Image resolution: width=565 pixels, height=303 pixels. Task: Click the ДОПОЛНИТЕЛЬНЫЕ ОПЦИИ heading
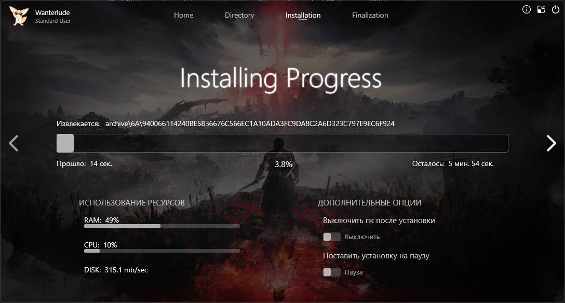pyautogui.click(x=370, y=202)
